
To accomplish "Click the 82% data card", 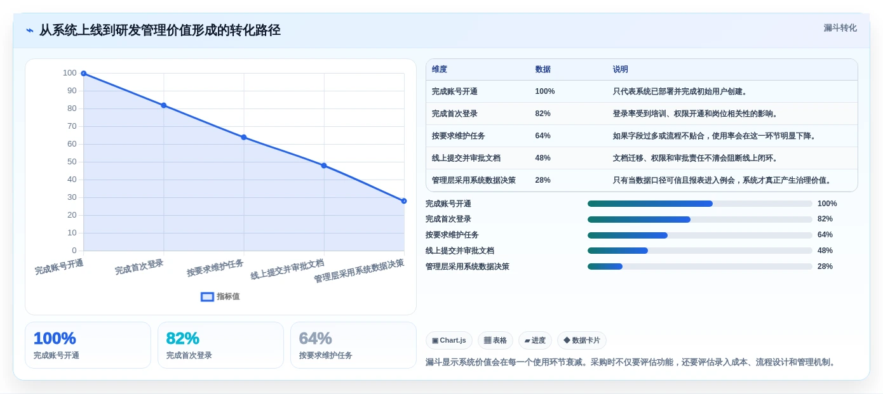I will pos(220,345).
